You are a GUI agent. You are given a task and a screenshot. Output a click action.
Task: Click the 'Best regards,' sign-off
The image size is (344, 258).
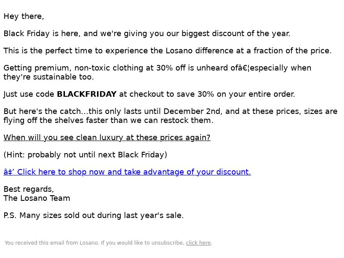click(x=29, y=189)
